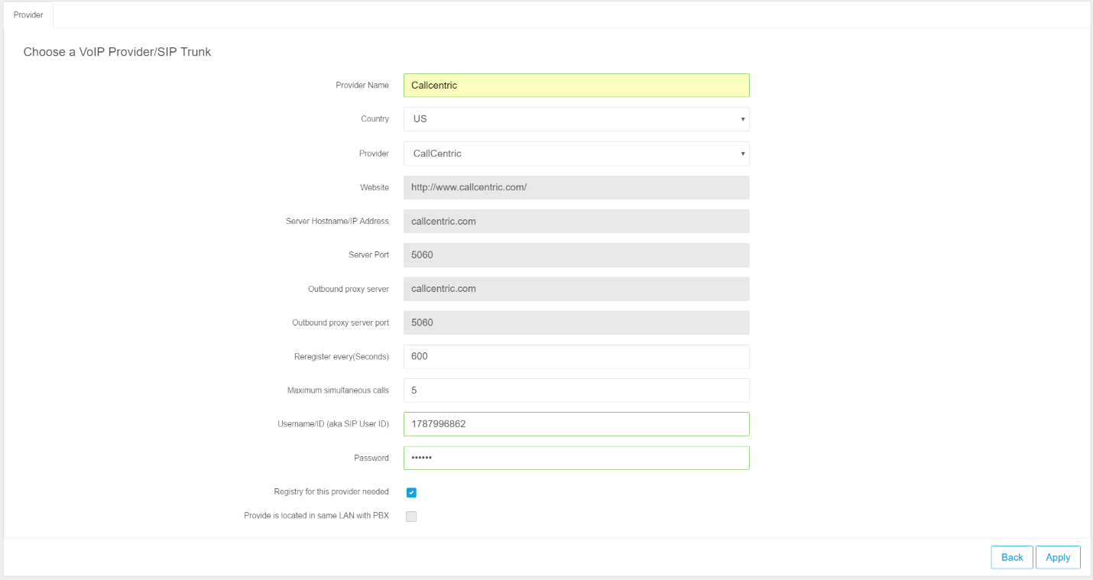Click the Server Hostname/IP Address field
1093x580 pixels.
click(x=576, y=221)
